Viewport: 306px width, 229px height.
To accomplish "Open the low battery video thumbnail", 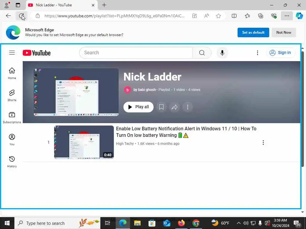I will pyautogui.click(x=84, y=142).
